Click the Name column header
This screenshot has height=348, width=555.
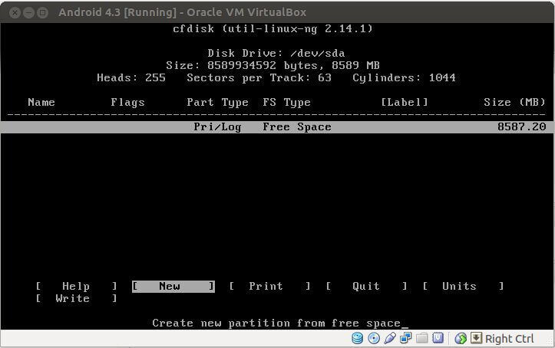[x=41, y=102]
